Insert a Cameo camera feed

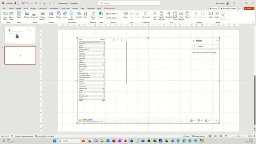pyautogui.click(x=51, y=16)
